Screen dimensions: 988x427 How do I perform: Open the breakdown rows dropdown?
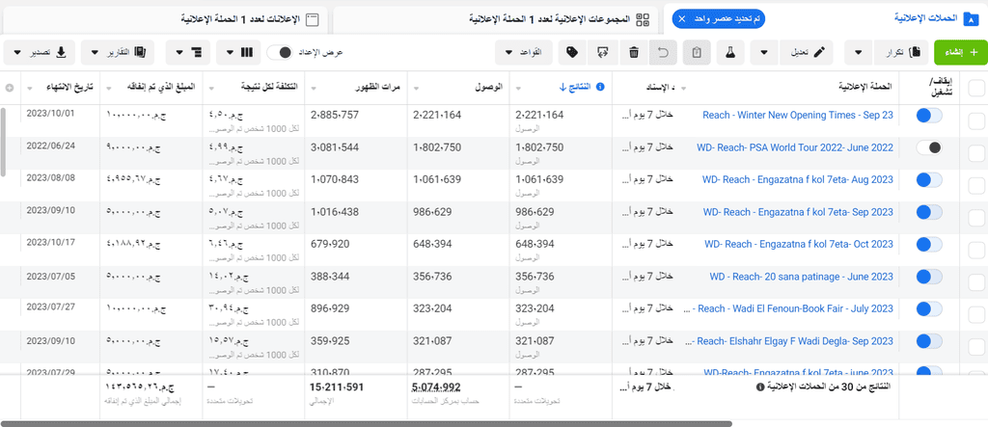click(x=188, y=52)
